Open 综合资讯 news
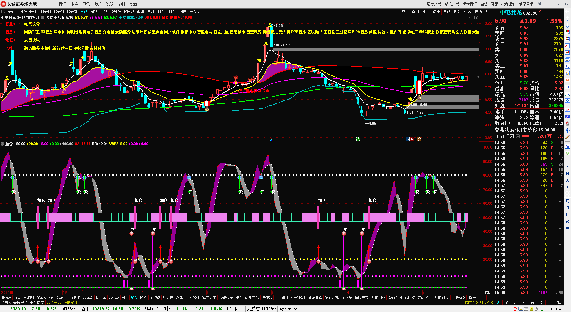571x312 pixels. tap(54, 302)
